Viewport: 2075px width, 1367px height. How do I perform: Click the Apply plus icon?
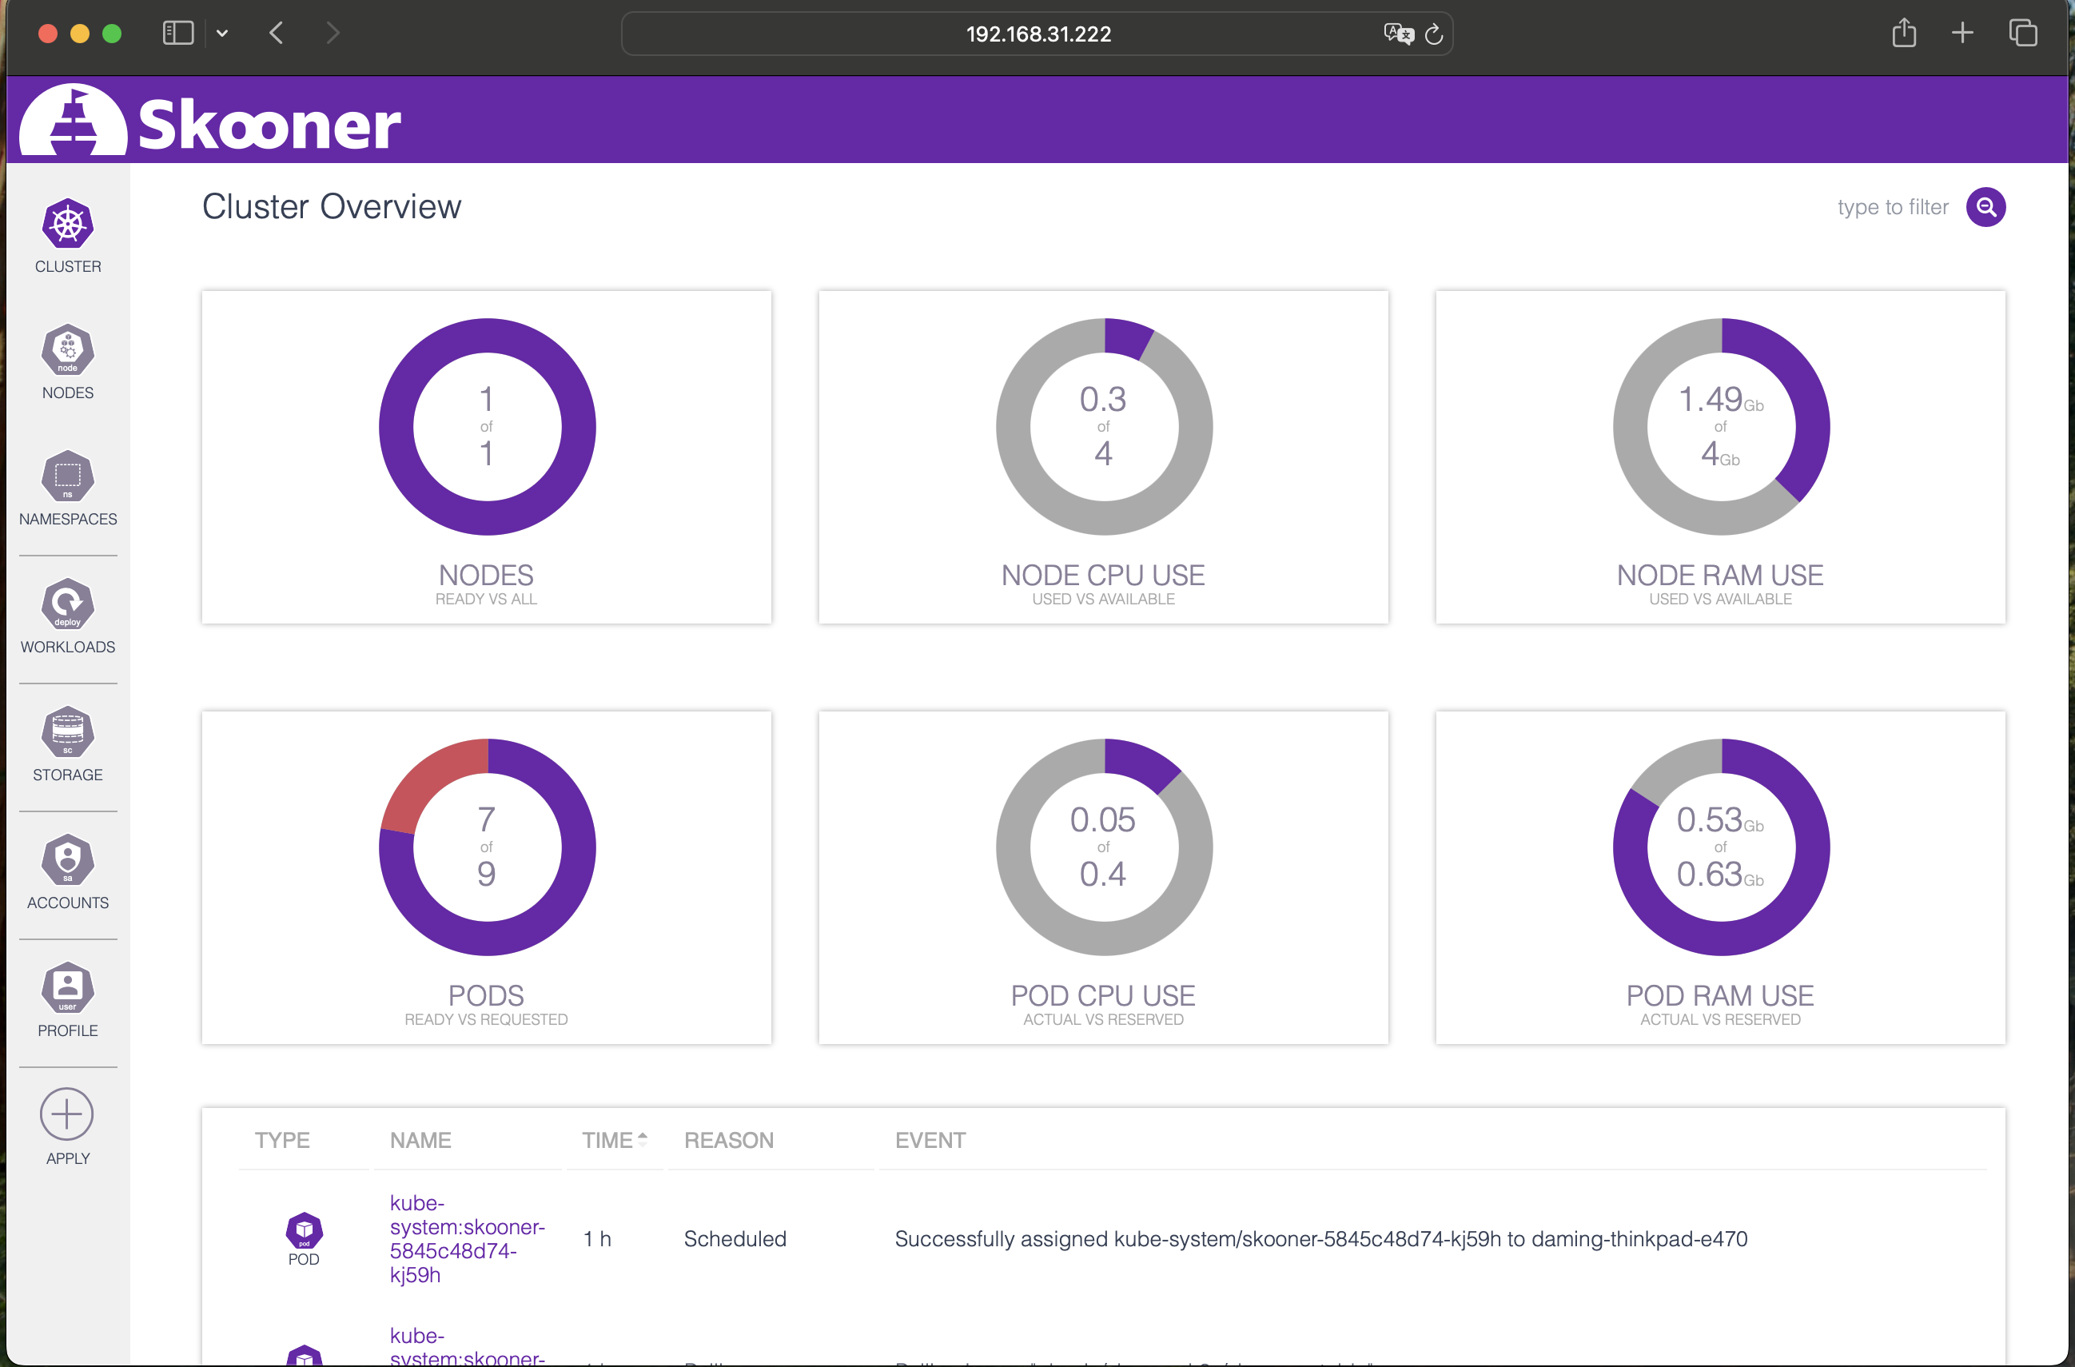67,1114
